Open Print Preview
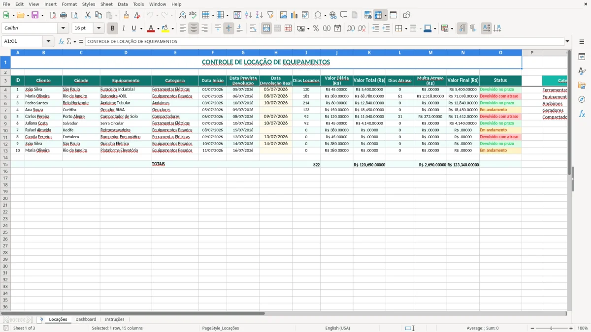 pyautogui.click(x=74, y=15)
